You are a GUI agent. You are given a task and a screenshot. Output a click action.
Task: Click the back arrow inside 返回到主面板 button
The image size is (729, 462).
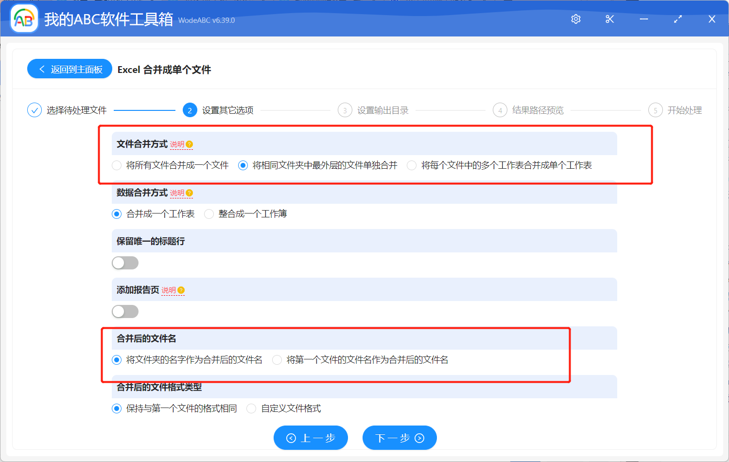(41, 69)
